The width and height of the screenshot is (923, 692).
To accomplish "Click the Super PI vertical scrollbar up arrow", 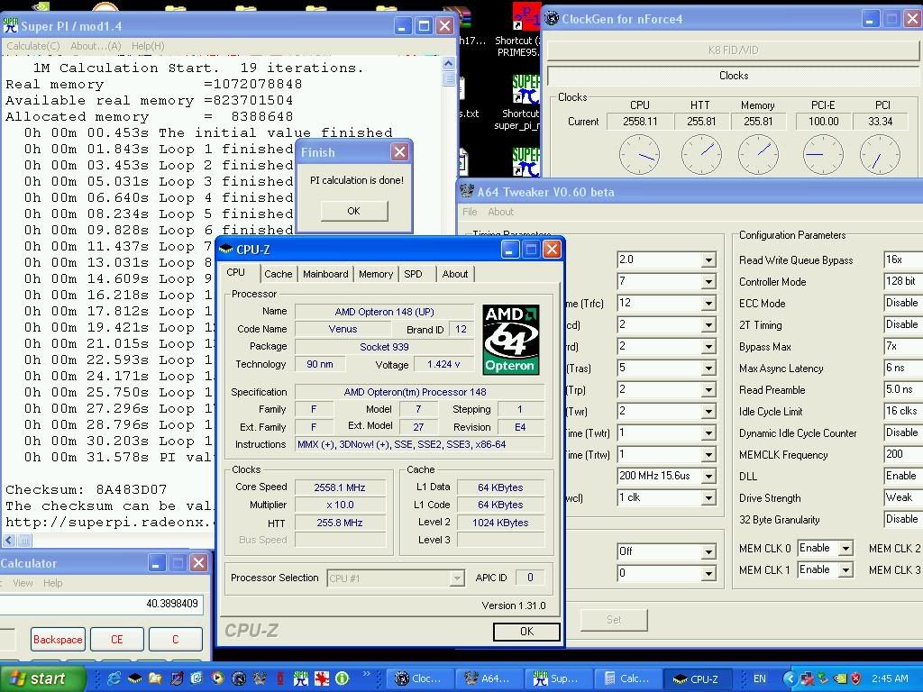I will point(449,64).
